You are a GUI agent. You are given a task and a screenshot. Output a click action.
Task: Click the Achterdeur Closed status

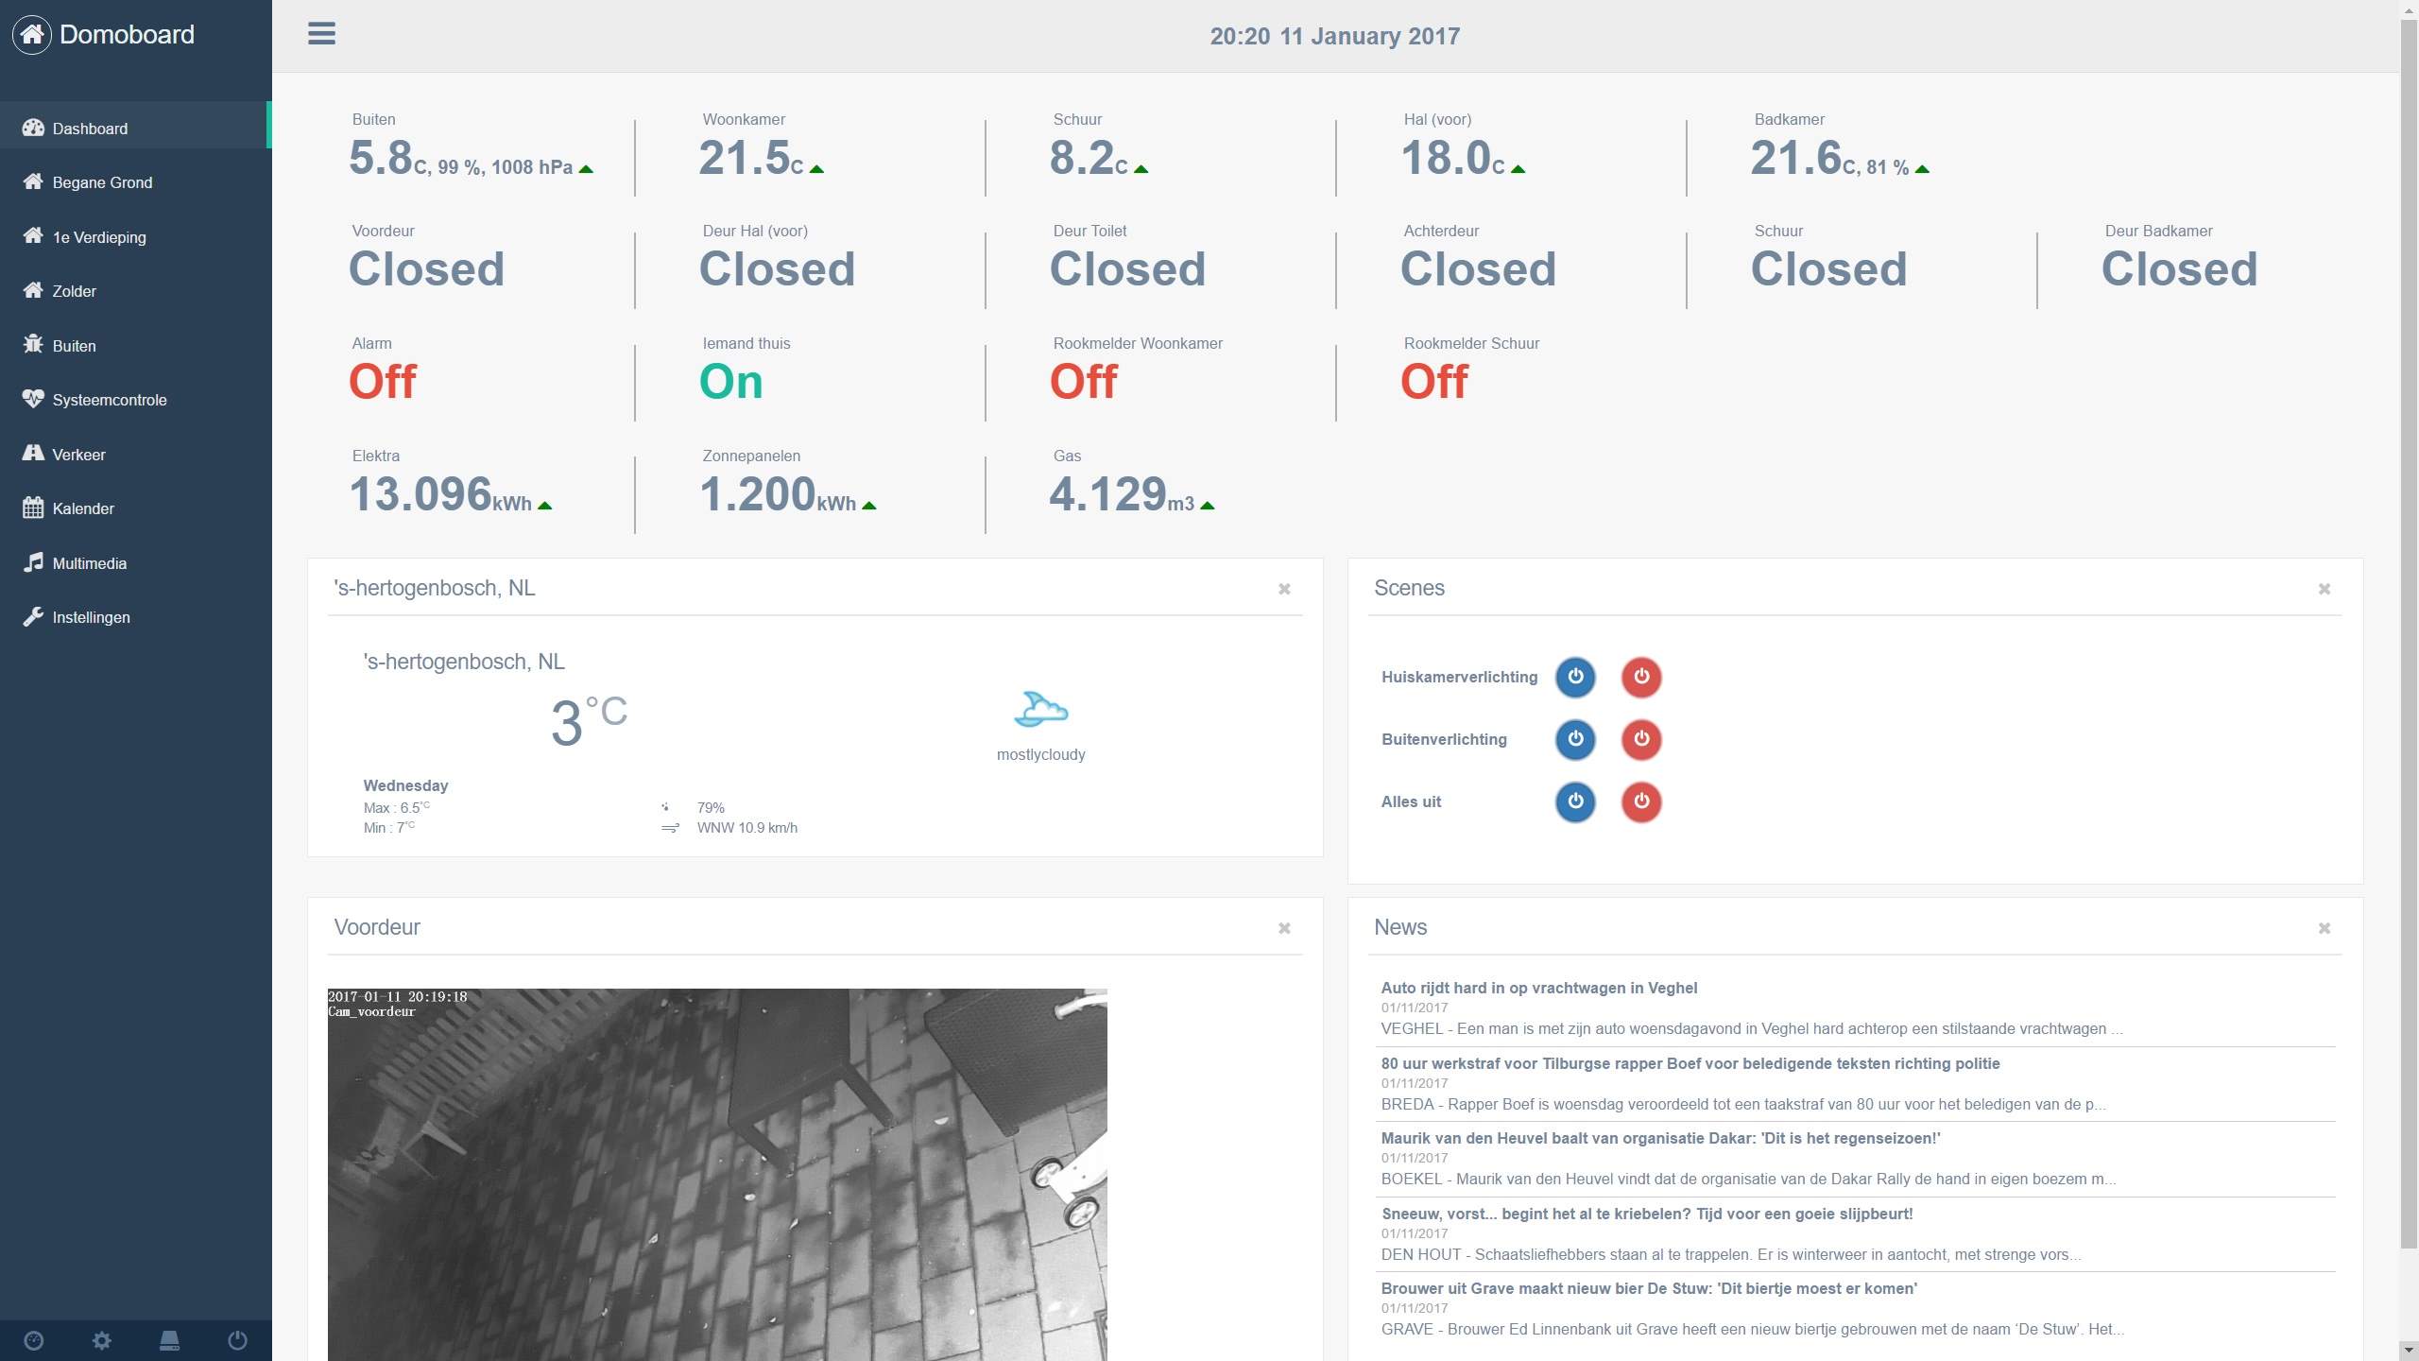click(x=1479, y=269)
